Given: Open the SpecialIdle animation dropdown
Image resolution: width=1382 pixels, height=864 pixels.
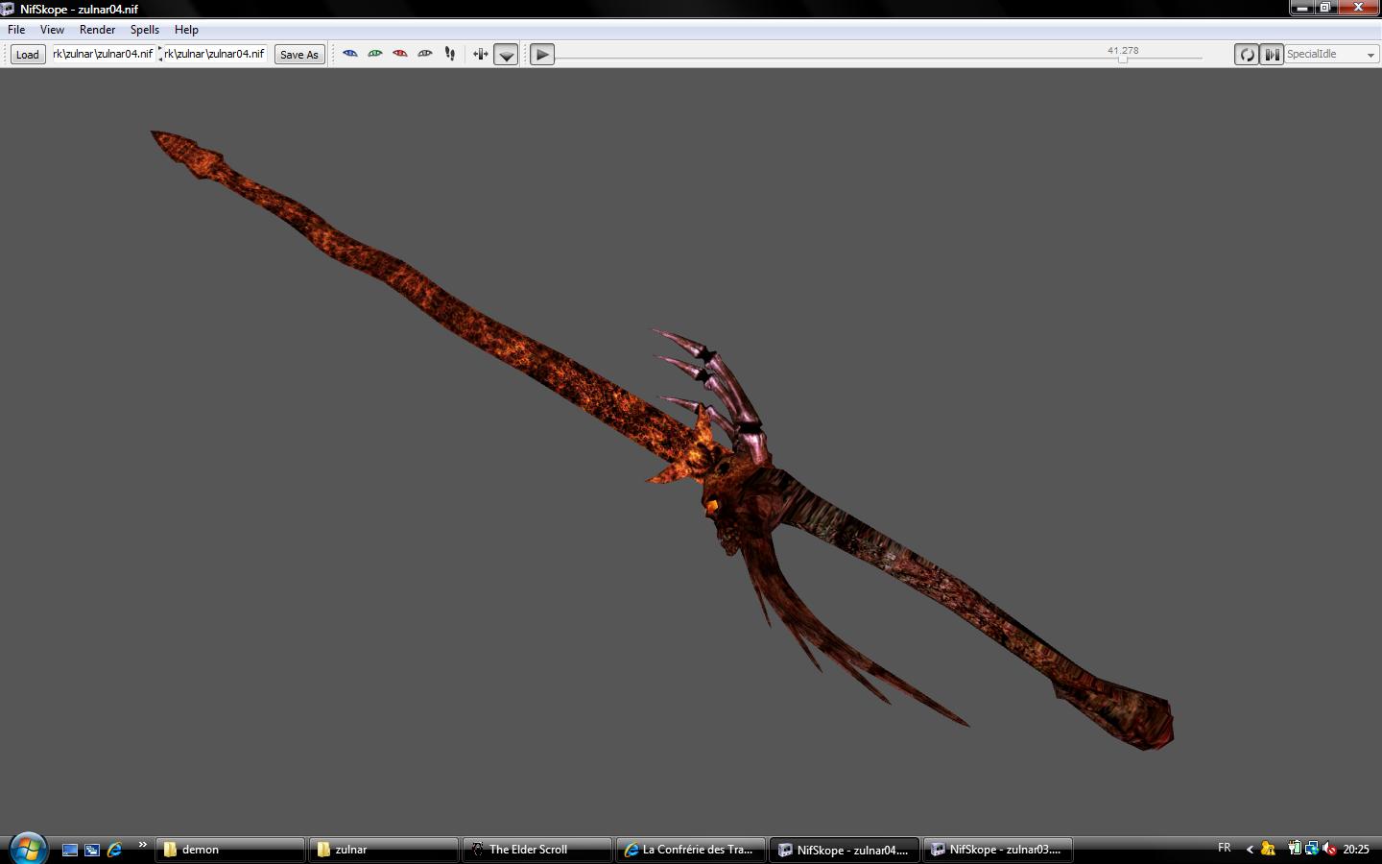Looking at the screenshot, I should (1331, 55).
